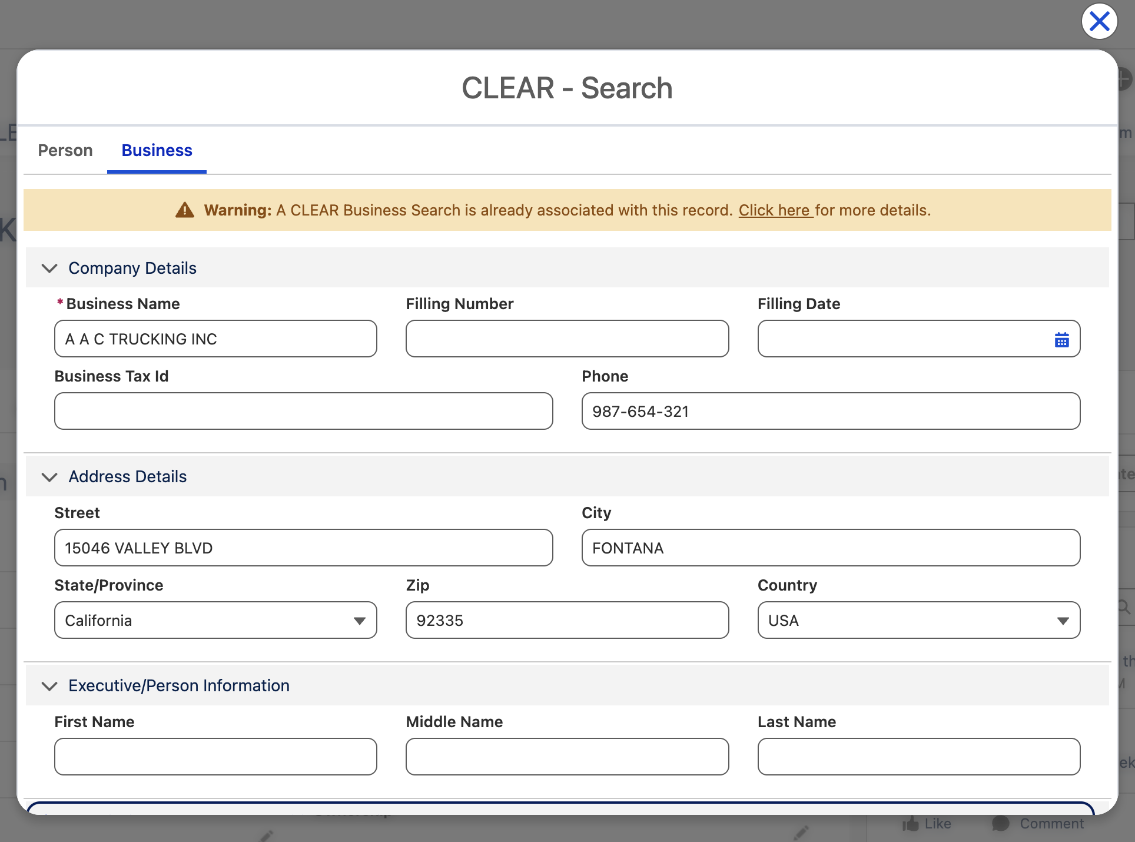Click the Address Details section title
The image size is (1135, 842).
128,477
